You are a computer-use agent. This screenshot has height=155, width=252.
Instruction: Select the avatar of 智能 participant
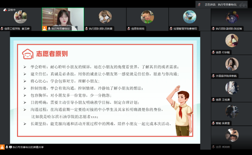point(232,112)
